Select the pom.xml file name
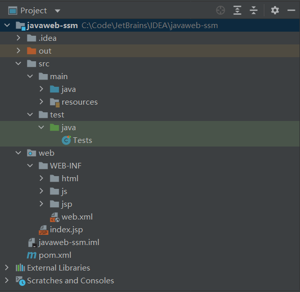The width and height of the screenshot is (300, 292). click(55, 255)
